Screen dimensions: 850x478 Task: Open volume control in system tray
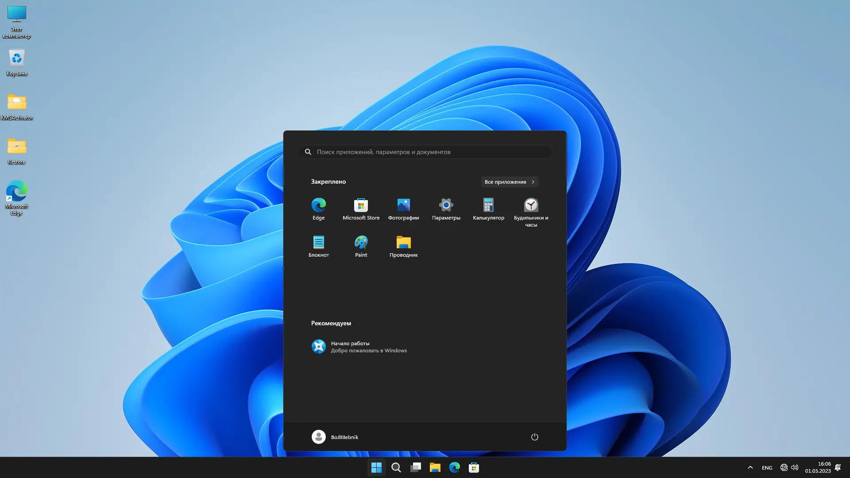[795, 467]
